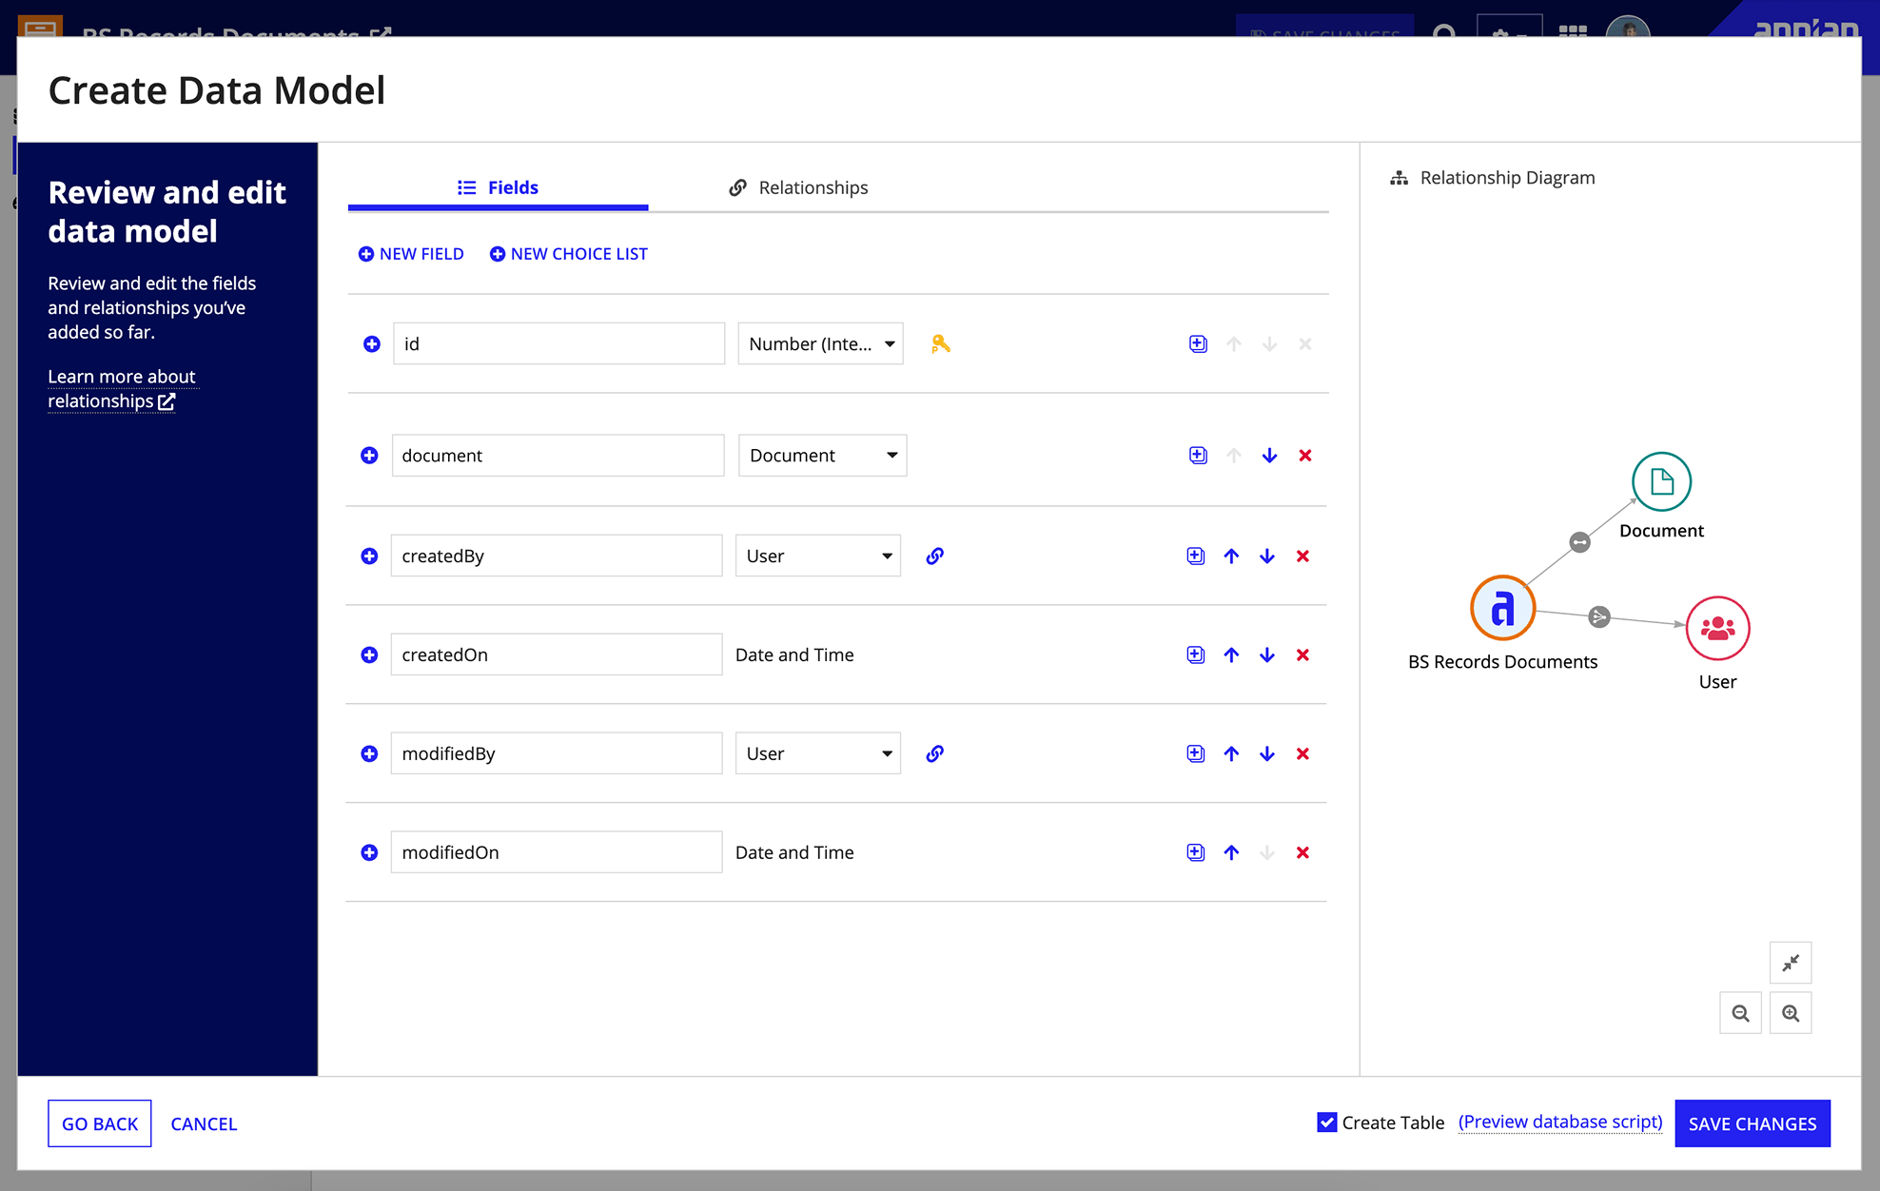This screenshot has height=1191, width=1880.
Task: Delete the document field with red X
Action: pos(1304,456)
